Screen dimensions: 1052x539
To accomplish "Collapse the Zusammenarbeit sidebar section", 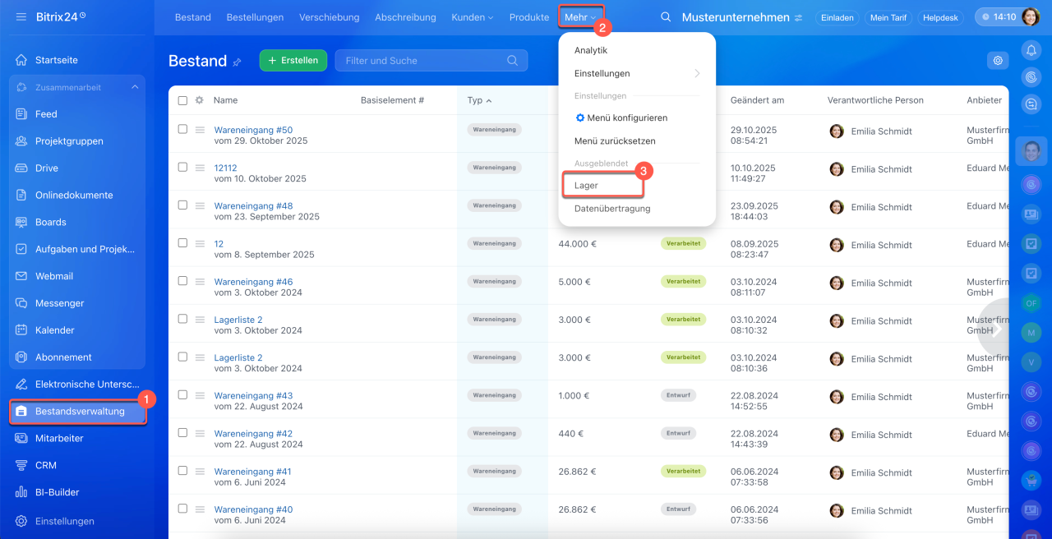I will [x=134, y=87].
